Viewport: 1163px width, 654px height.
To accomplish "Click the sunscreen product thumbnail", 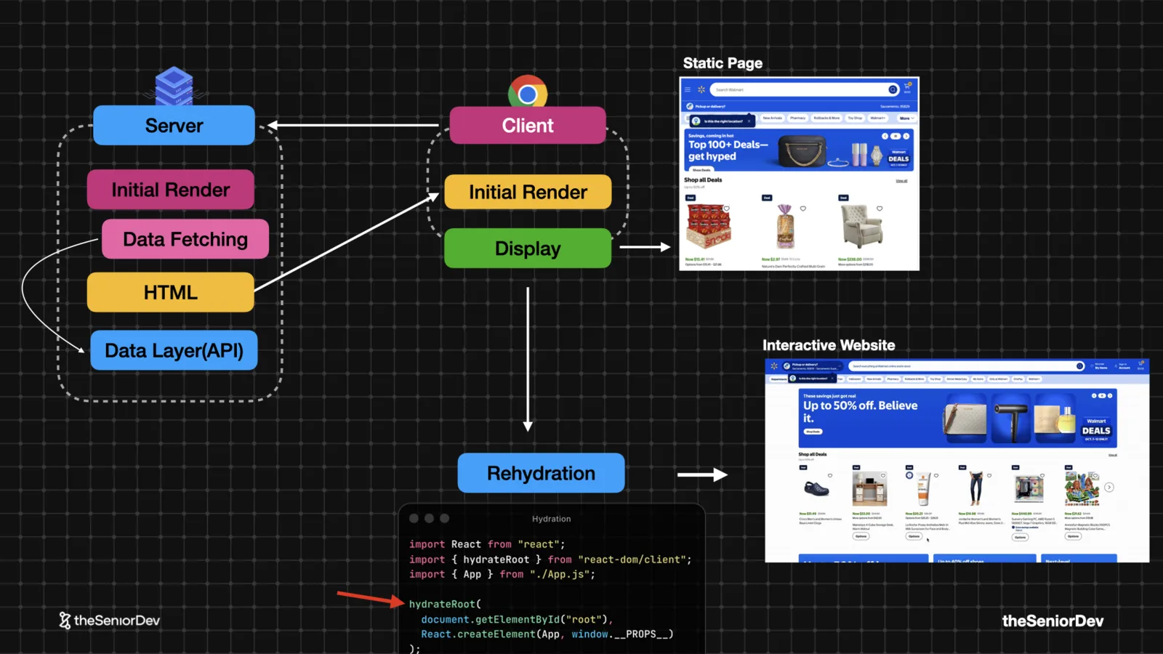I will coord(923,488).
